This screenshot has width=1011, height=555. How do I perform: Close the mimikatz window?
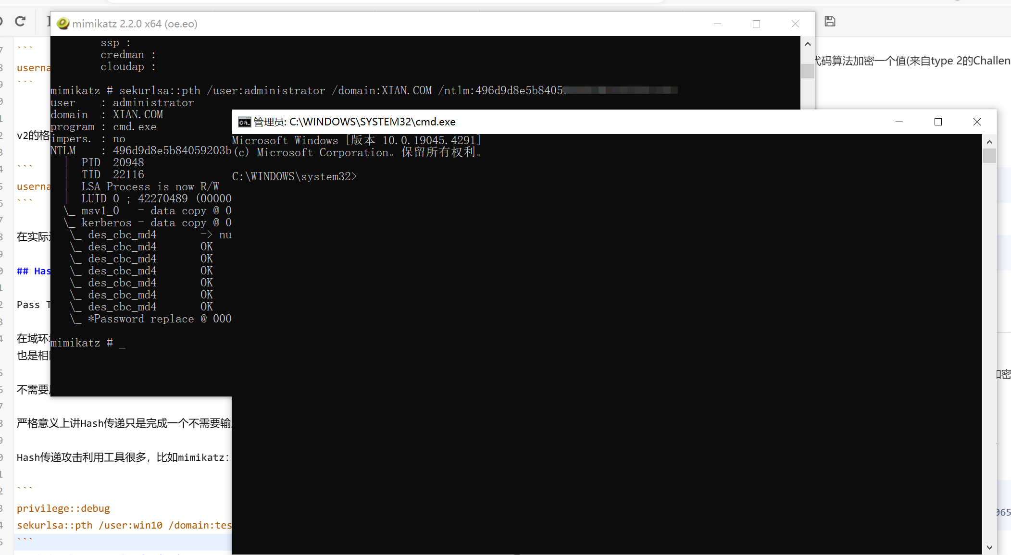point(795,24)
